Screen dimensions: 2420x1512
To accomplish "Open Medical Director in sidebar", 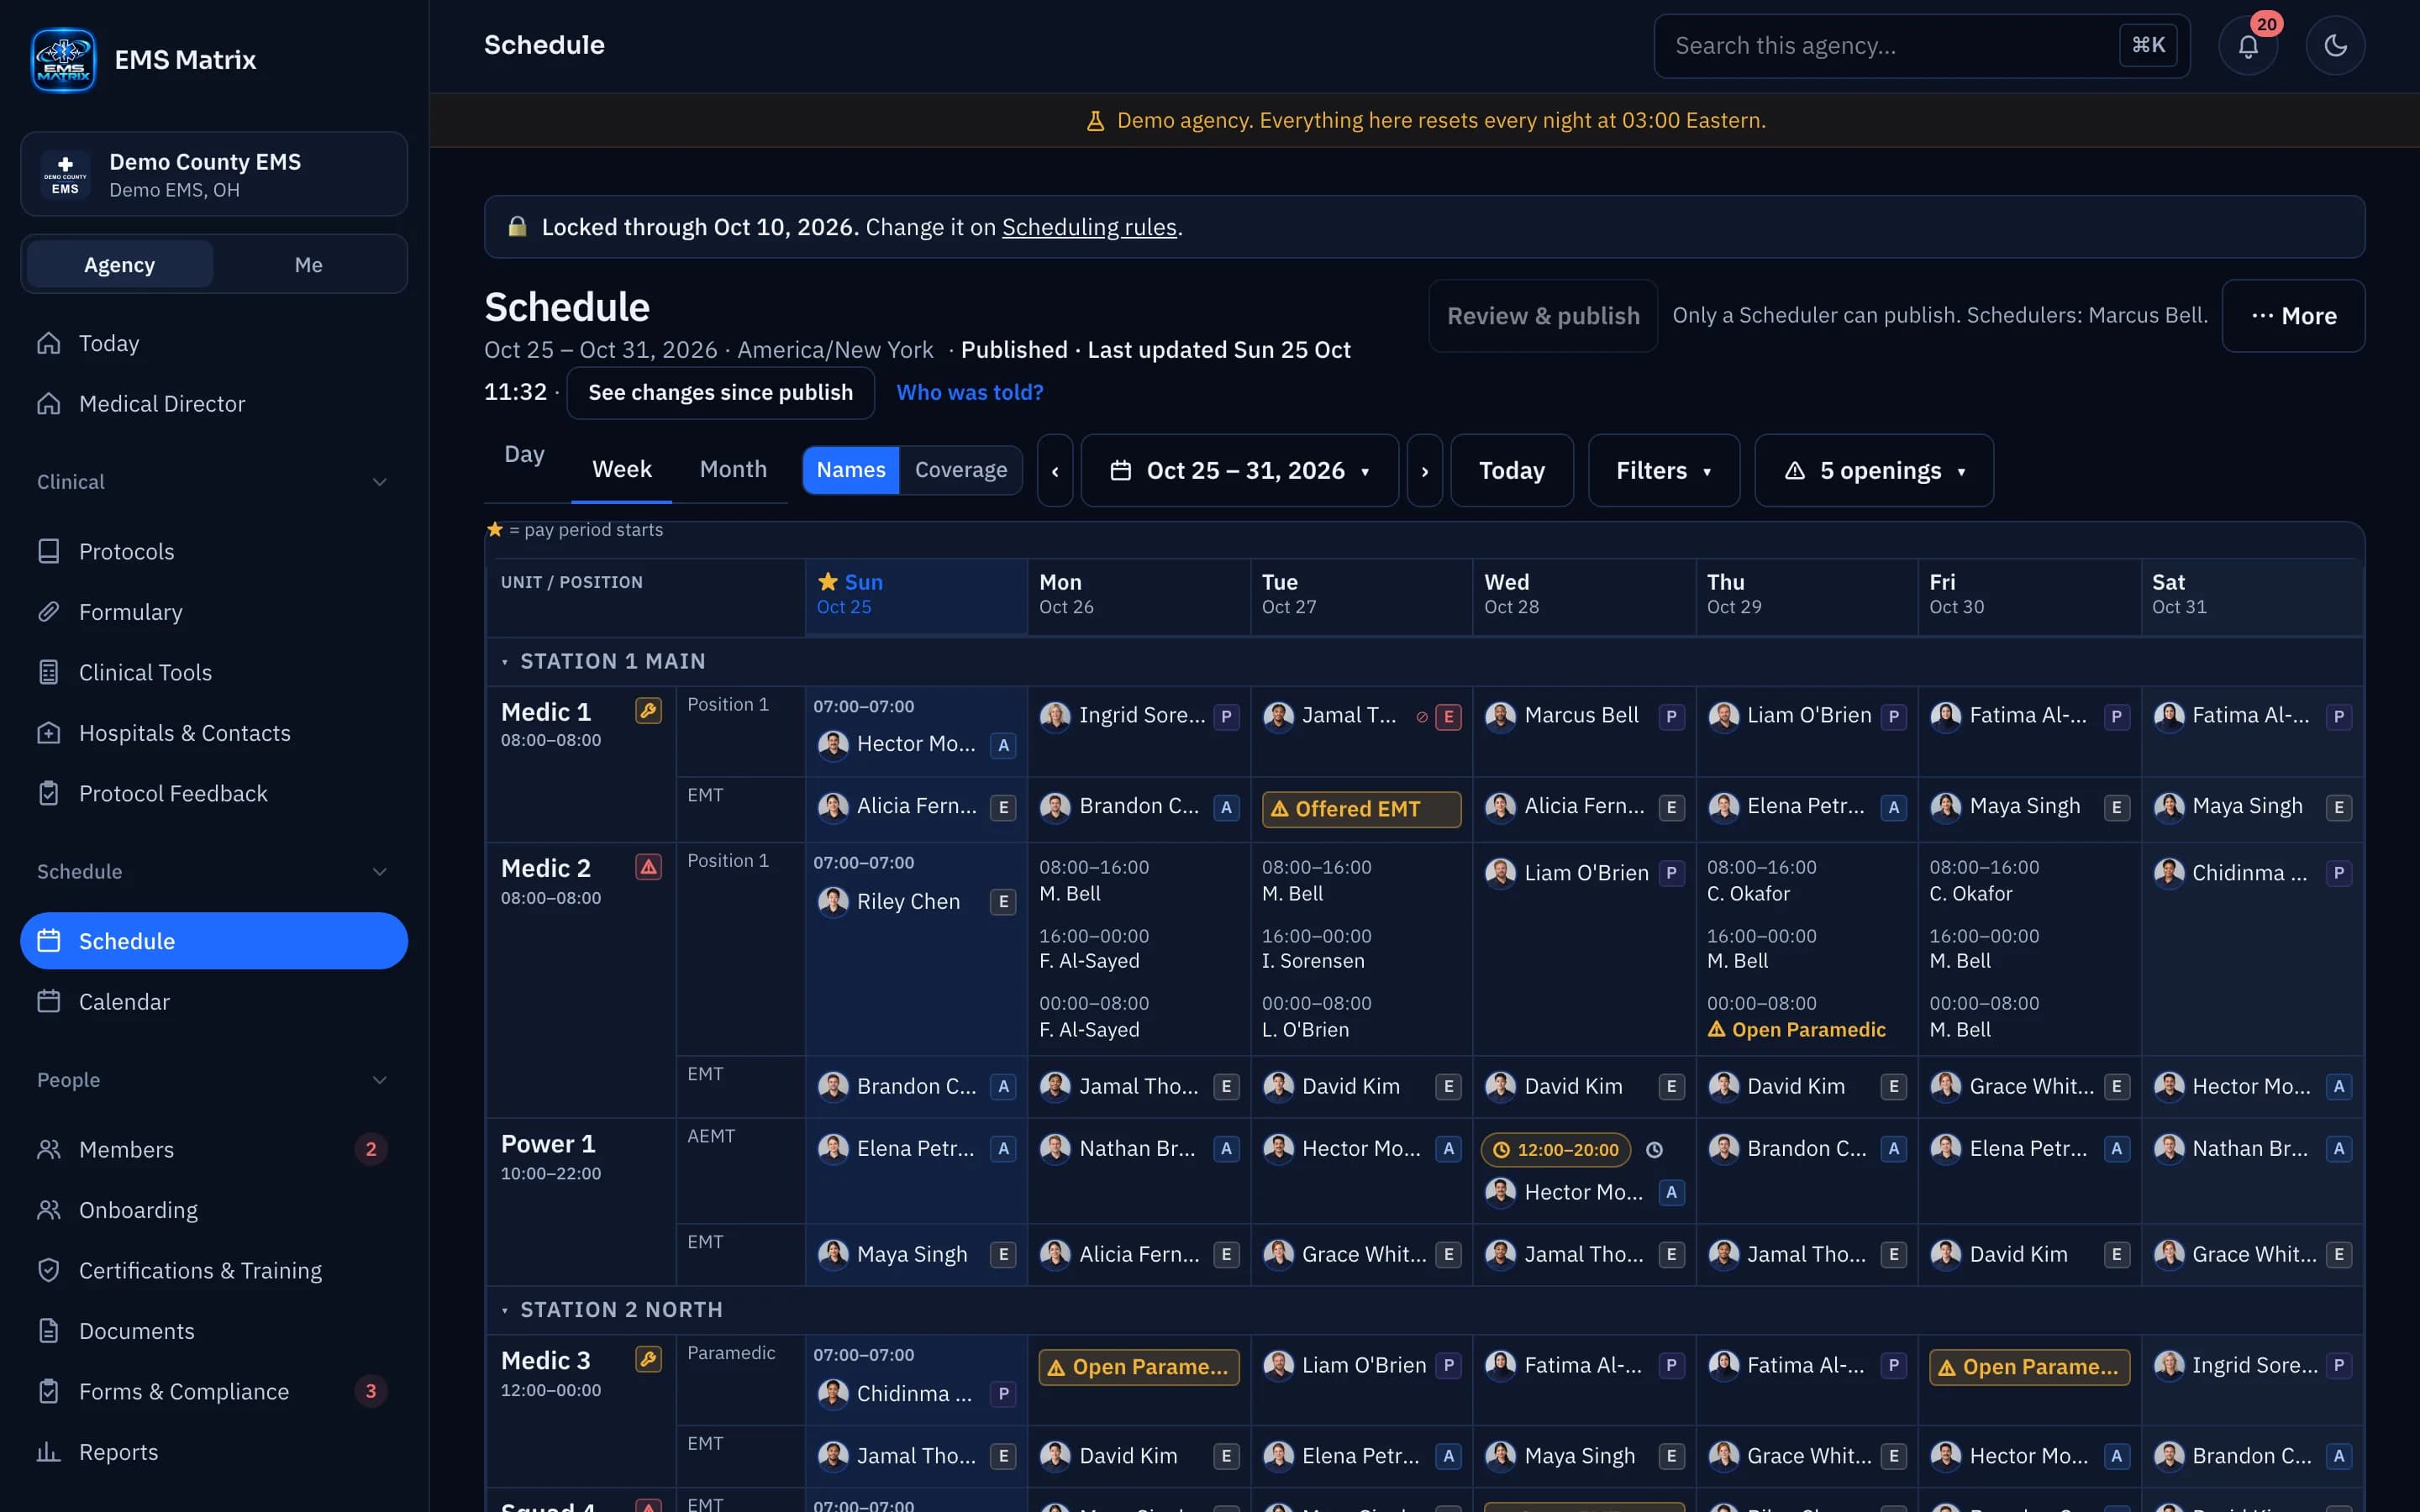I will [x=213, y=403].
